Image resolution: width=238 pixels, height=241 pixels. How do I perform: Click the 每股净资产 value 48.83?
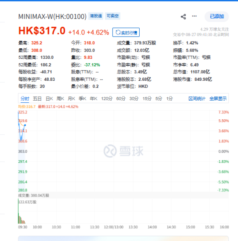click(x=50, y=79)
